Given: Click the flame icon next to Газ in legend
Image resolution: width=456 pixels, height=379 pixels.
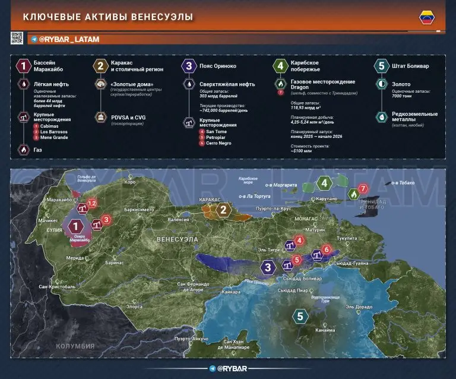Looking at the screenshot, I should pyautogui.click(x=23, y=150).
